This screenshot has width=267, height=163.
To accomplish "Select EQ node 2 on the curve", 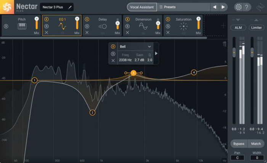I will [92, 113].
